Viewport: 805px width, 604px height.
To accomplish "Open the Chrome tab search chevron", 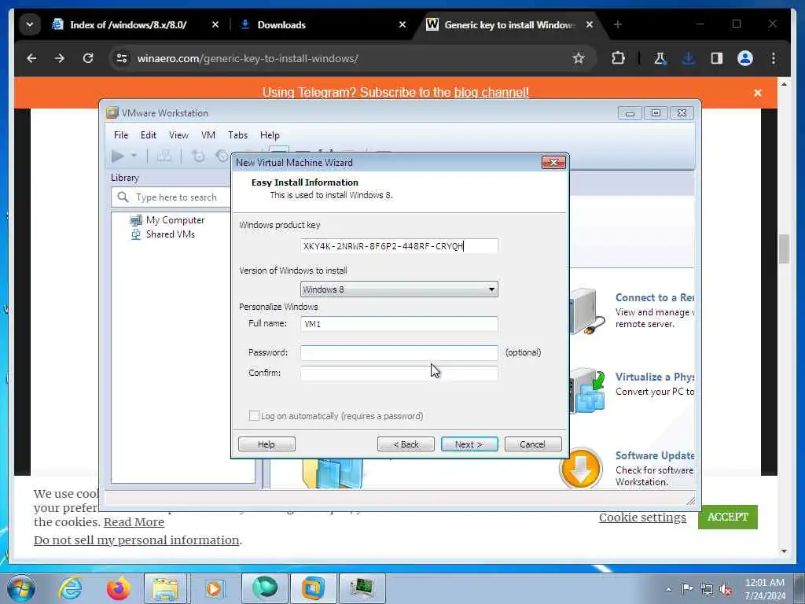I will [30, 24].
